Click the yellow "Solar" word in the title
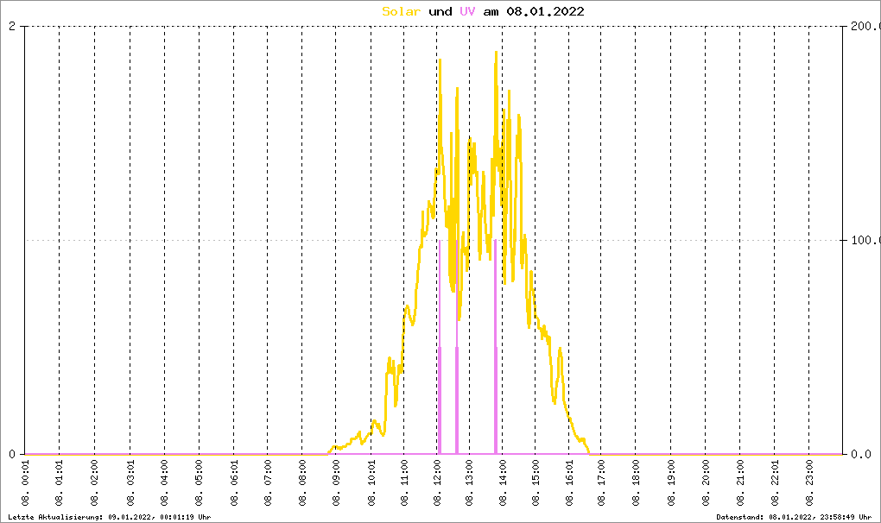The image size is (881, 523). (402, 11)
